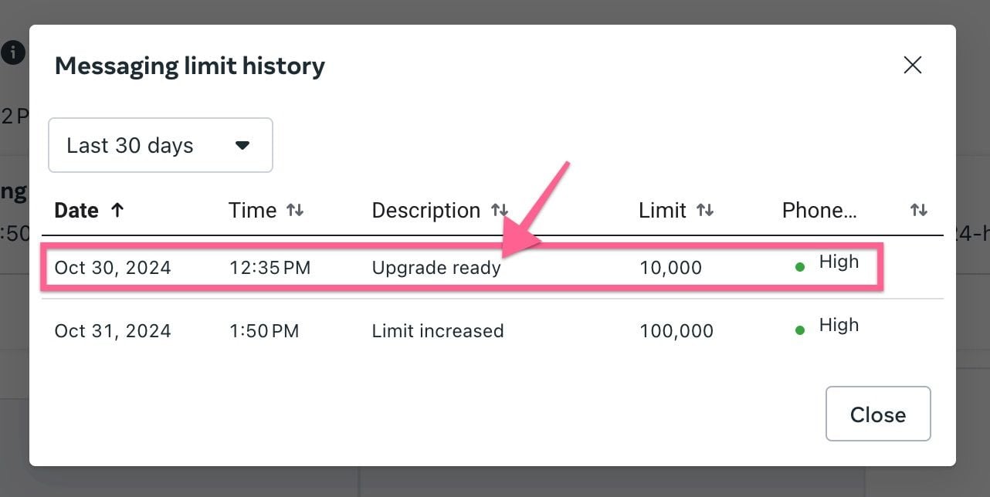Open the Last 30 days dropdown

click(160, 145)
